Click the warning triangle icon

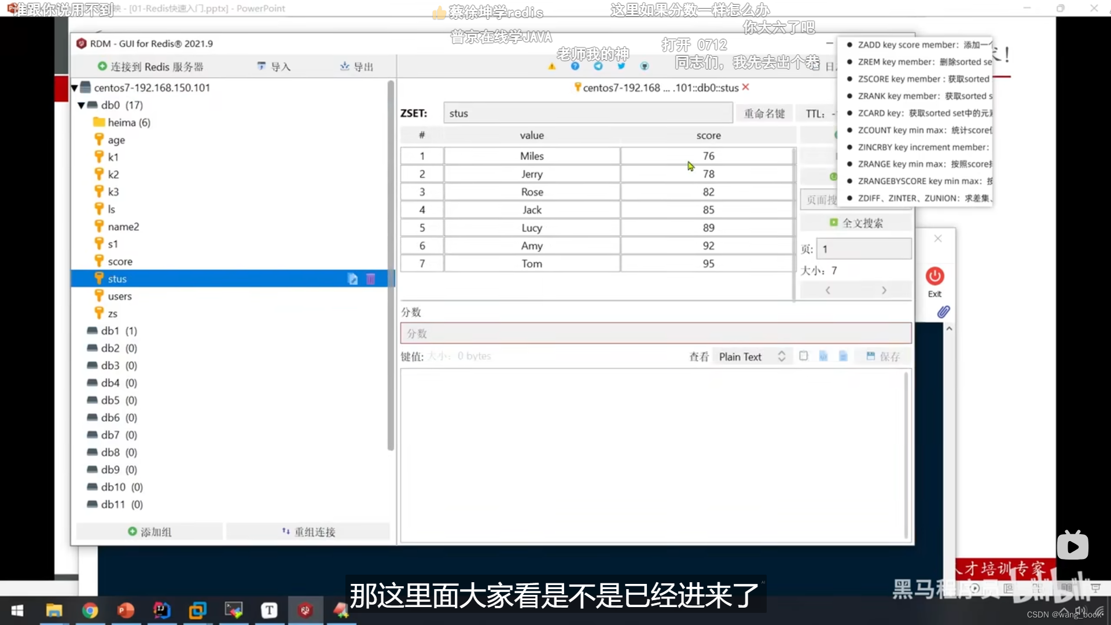click(551, 66)
